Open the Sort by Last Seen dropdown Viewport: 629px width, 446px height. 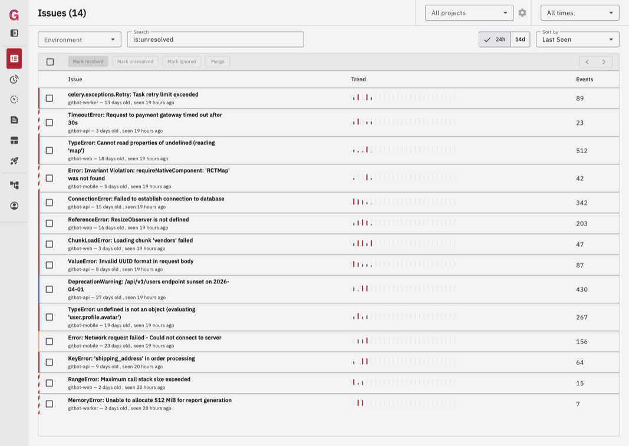pos(577,39)
